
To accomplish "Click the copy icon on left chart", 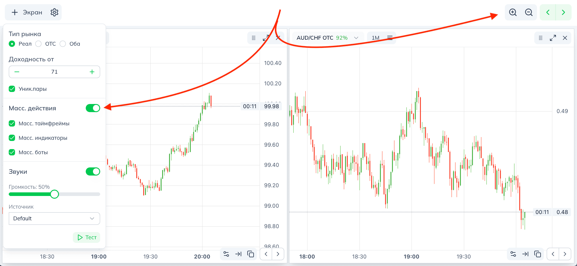I will (250, 254).
